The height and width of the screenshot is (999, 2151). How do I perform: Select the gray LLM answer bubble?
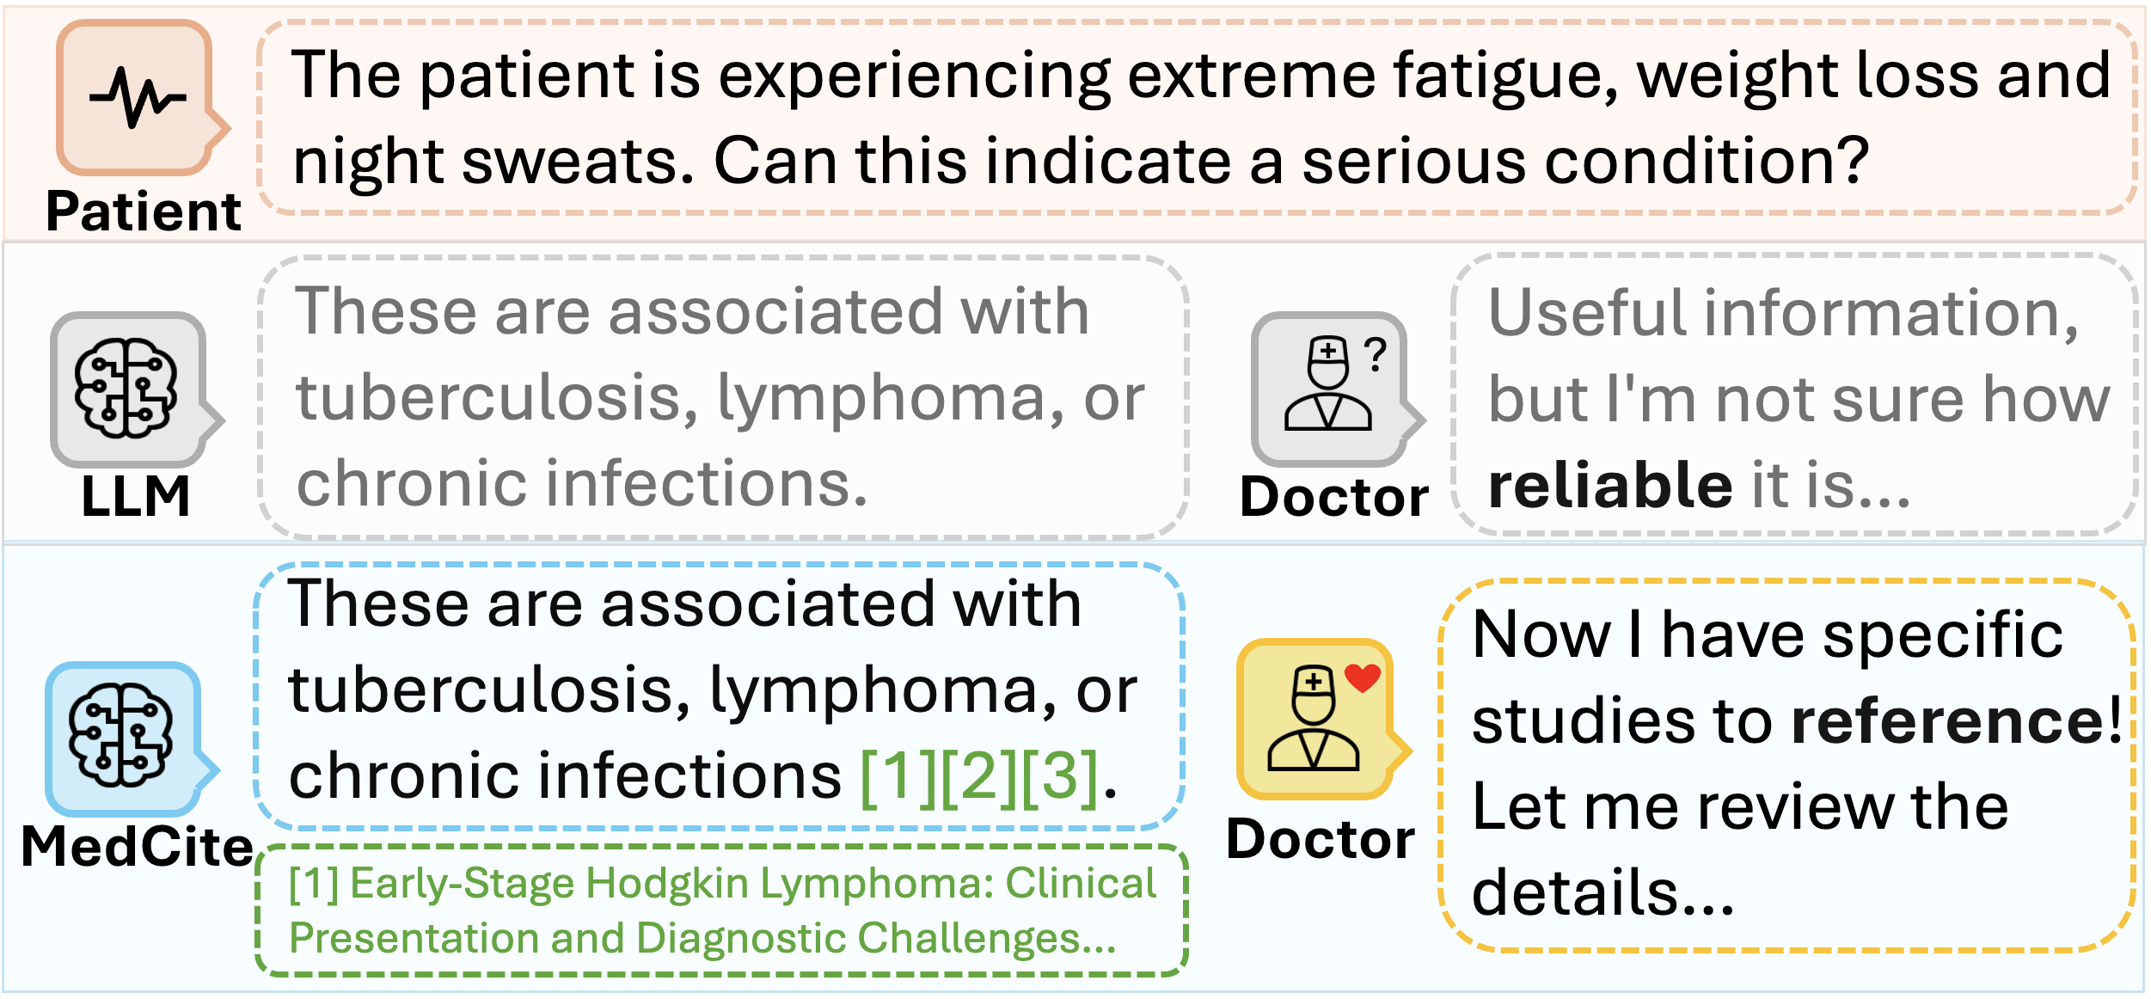[723, 397]
